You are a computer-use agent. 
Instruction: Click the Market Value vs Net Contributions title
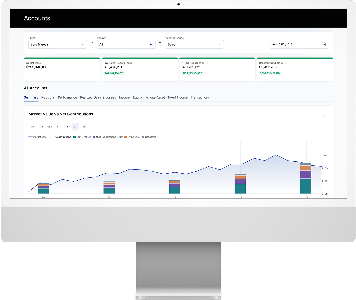61,114
